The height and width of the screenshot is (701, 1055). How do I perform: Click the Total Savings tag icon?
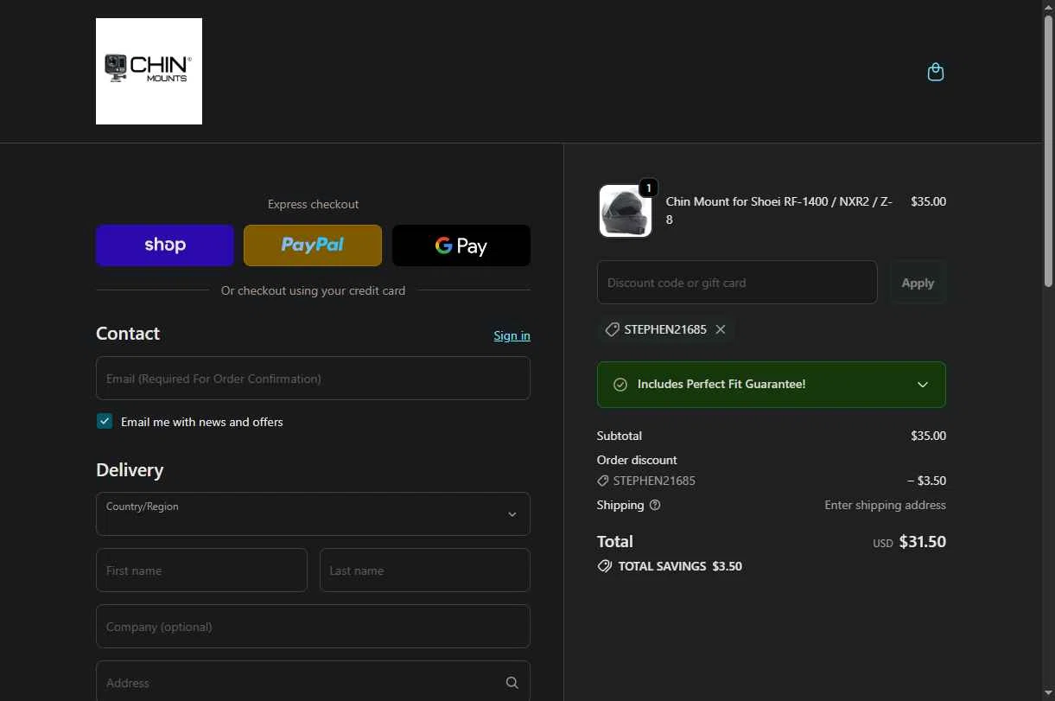605,566
